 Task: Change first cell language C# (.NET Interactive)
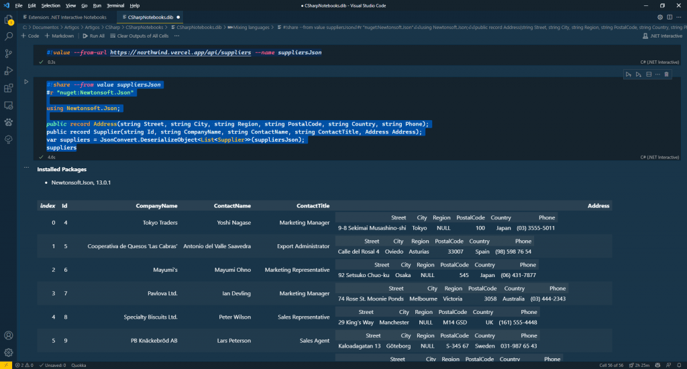[659, 62]
